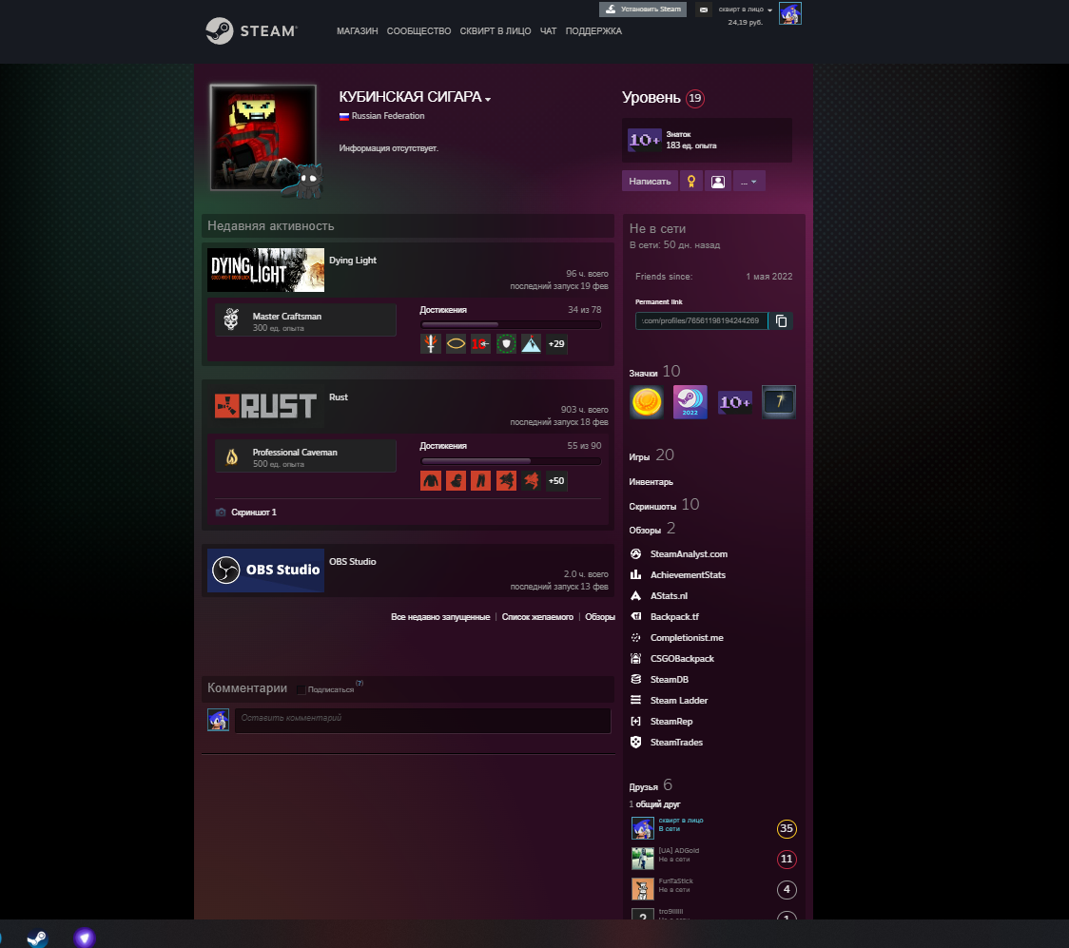Open Все недавно запущенные link
Screen dimensions: 1069x948
click(x=440, y=617)
